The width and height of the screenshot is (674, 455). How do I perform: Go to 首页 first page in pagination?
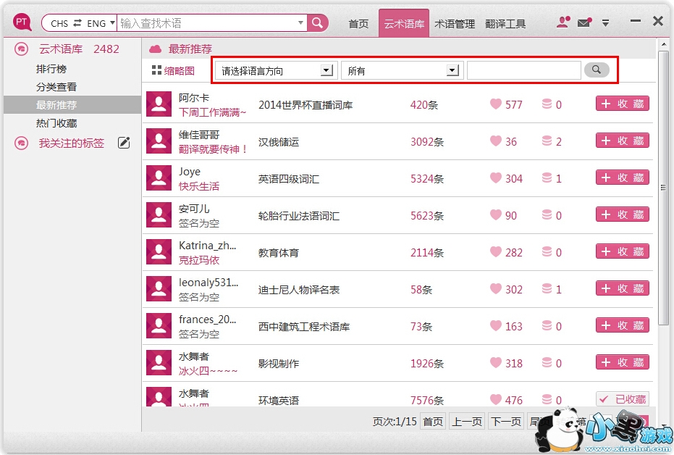[x=433, y=422]
